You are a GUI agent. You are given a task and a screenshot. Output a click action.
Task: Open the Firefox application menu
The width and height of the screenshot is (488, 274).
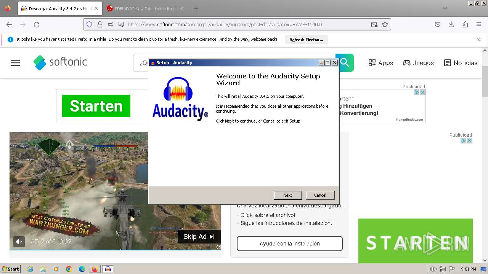click(x=479, y=24)
